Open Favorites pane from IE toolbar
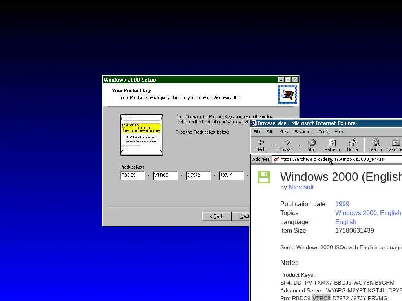Image resolution: width=402 pixels, height=301 pixels. pyautogui.click(x=395, y=145)
